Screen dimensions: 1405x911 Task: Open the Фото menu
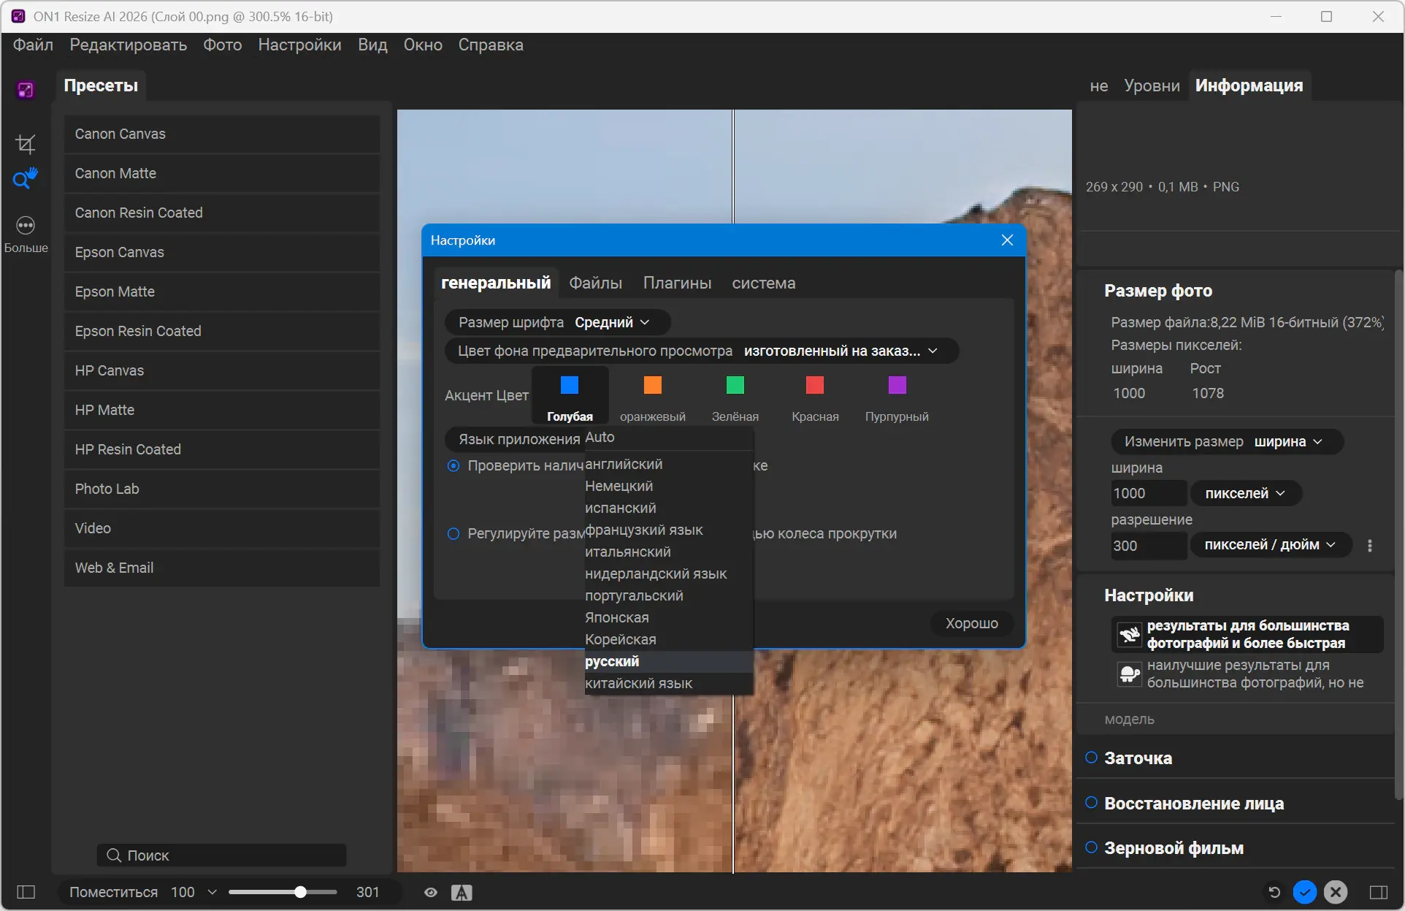(x=222, y=45)
